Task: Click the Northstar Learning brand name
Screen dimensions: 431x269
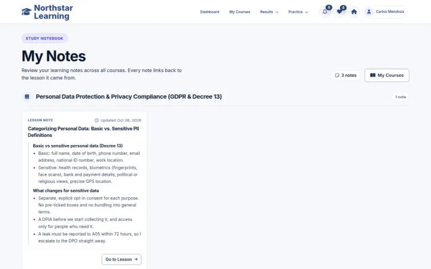Action: coord(54,12)
